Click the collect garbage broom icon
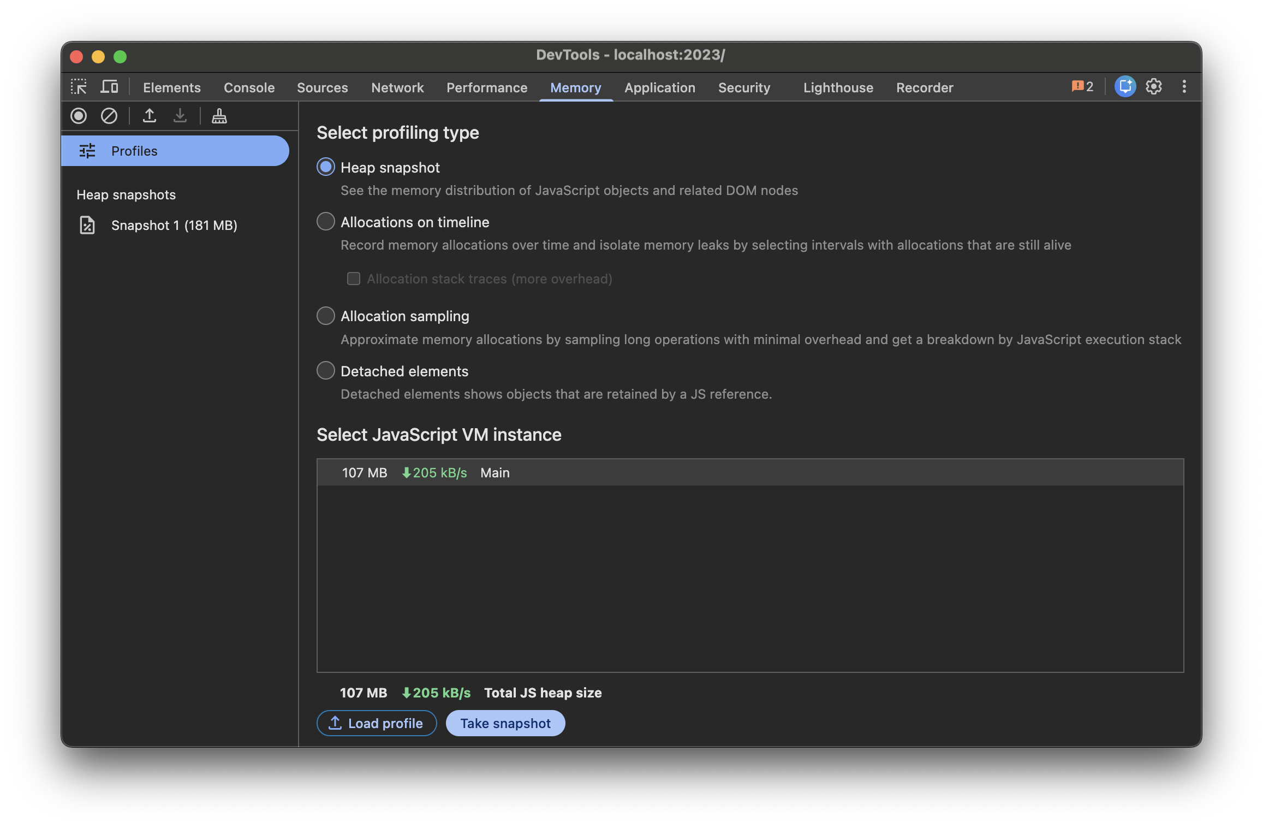This screenshot has height=828, width=1263. [x=219, y=116]
